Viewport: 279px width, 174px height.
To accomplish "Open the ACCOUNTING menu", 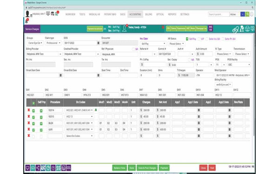I will tap(135, 14).
